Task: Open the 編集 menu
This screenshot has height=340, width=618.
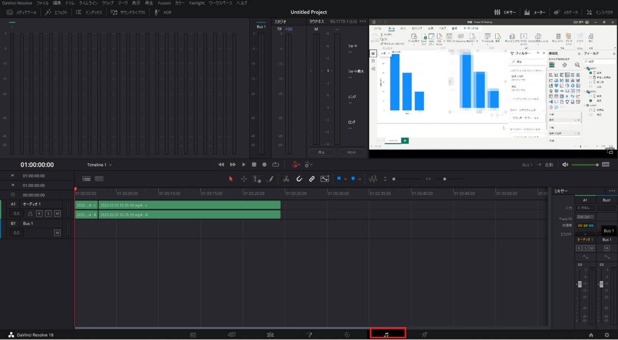Action: tap(57, 3)
